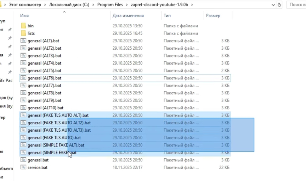The height and width of the screenshot is (181, 306).
Task: Select the folder name lists
Action: 31,33
